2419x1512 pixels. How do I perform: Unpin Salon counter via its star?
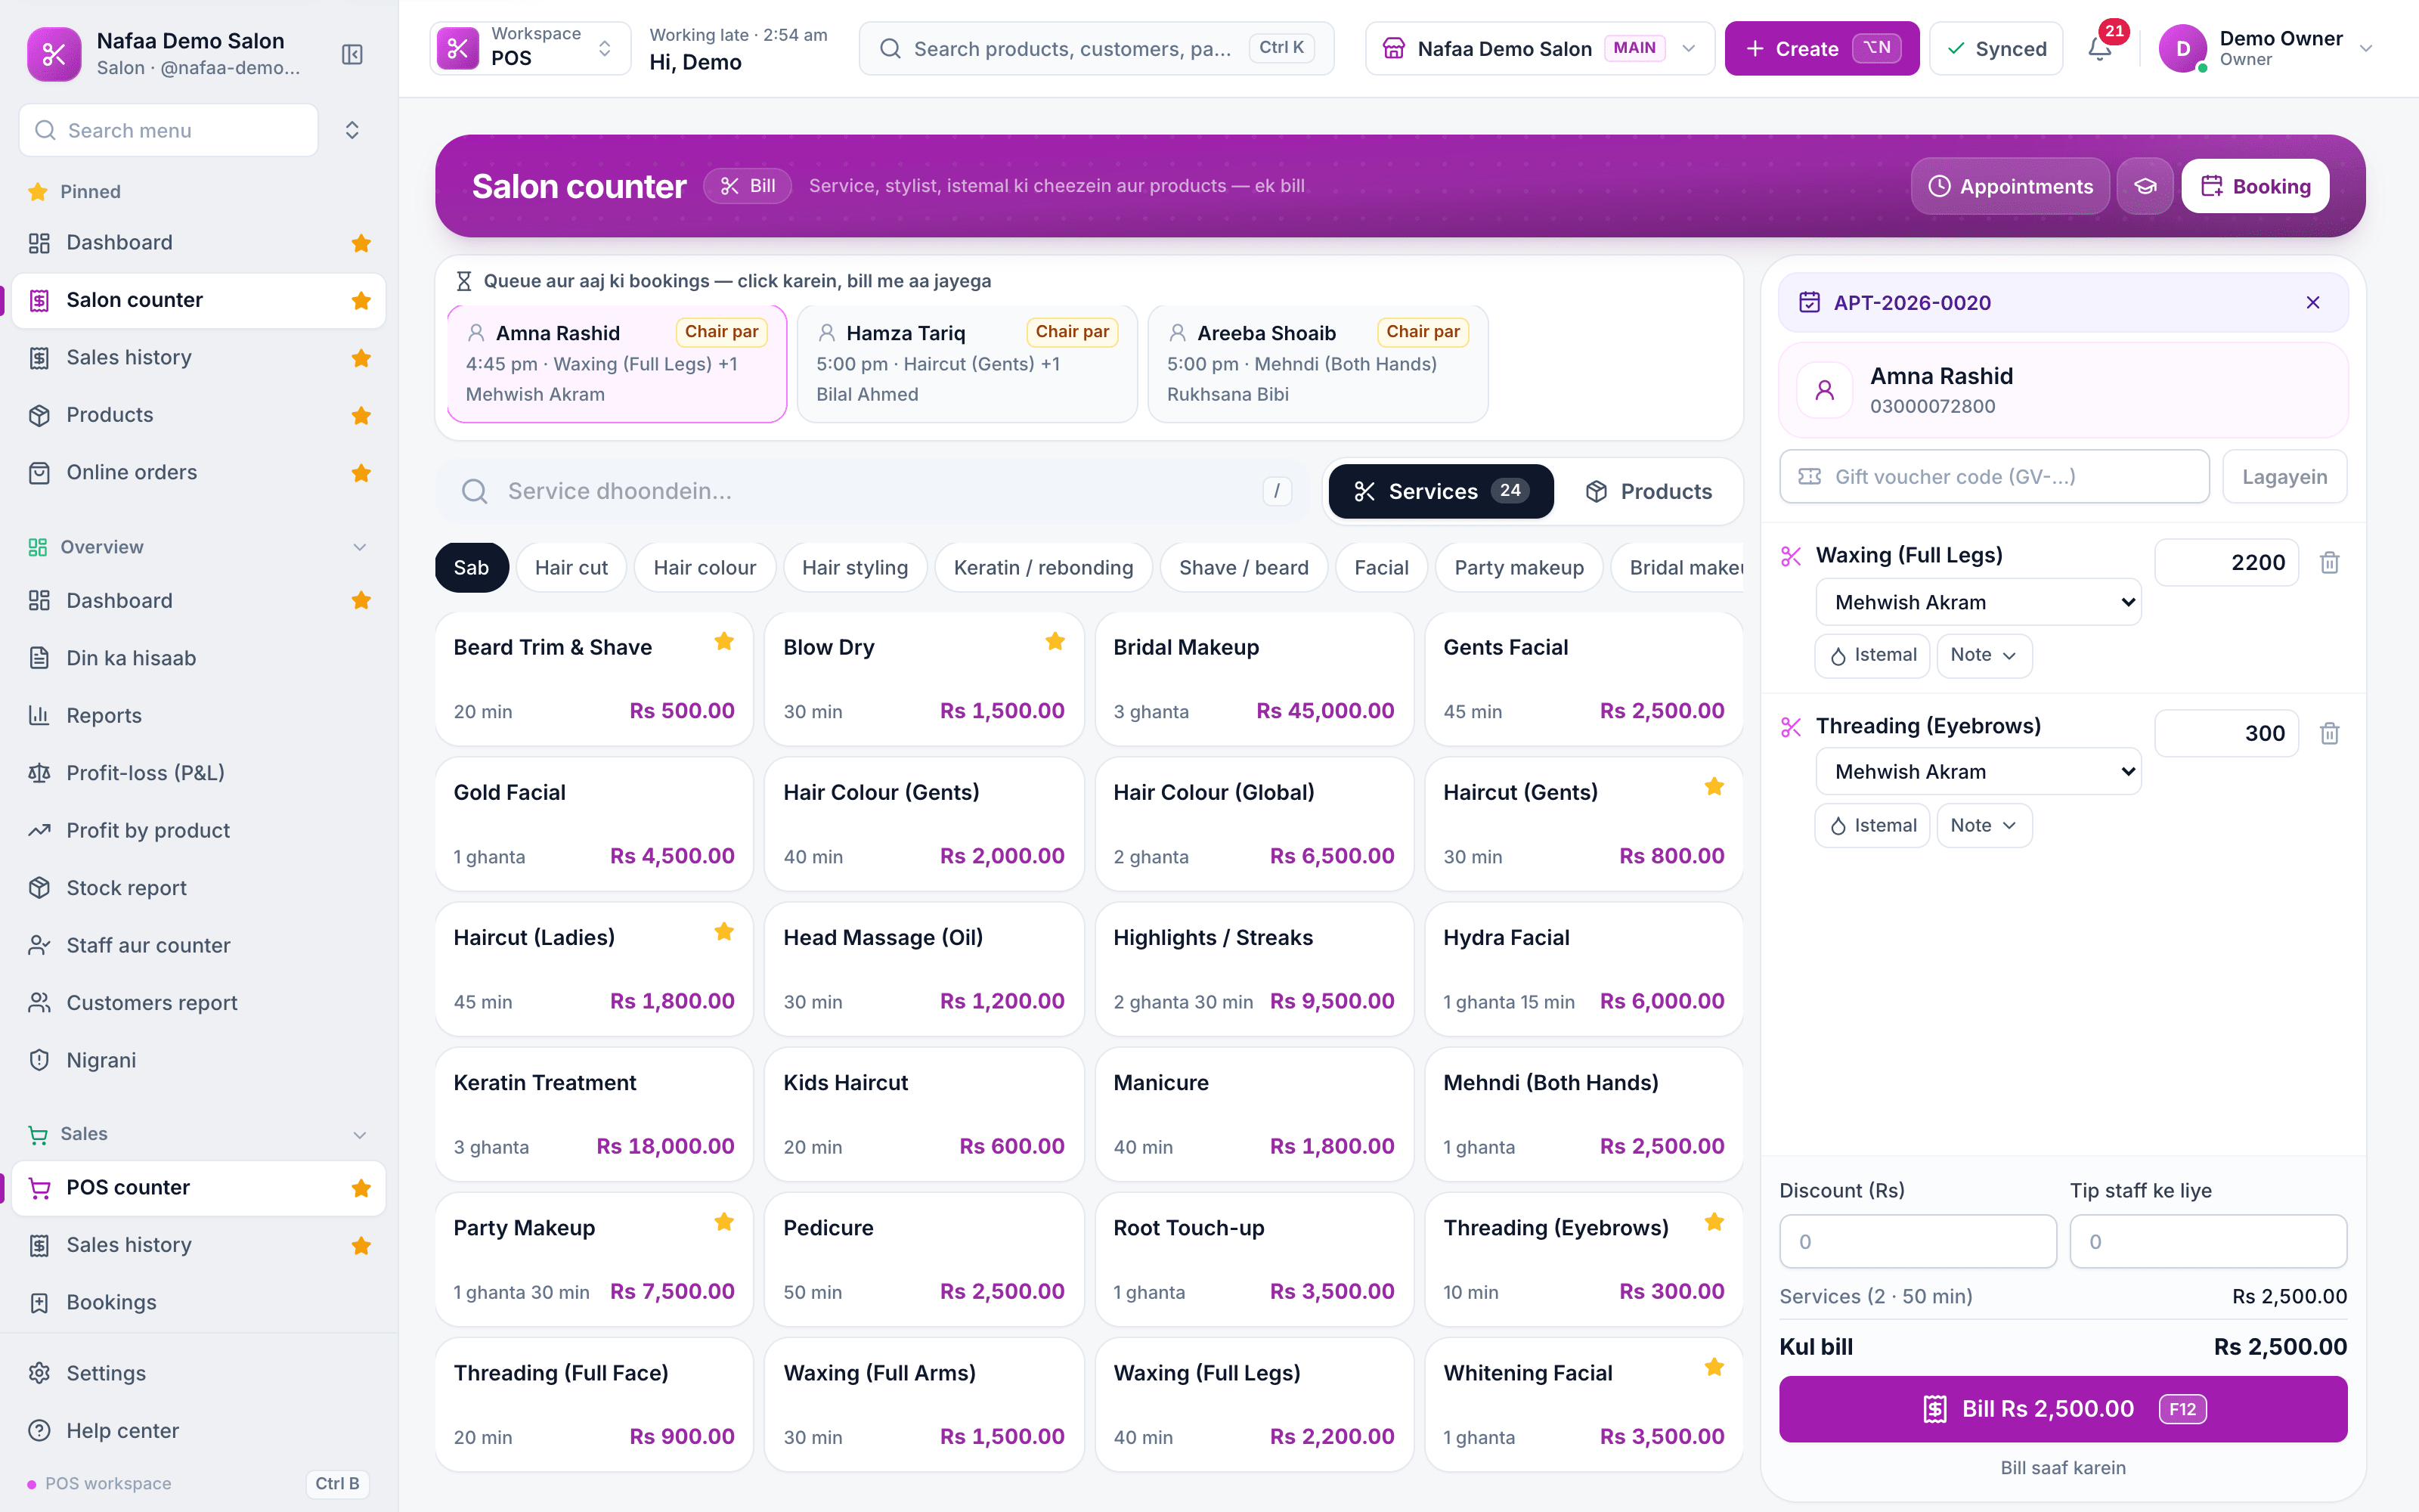pos(362,301)
